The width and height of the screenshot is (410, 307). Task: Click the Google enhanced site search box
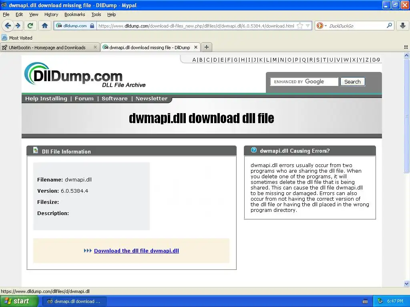pyautogui.click(x=304, y=82)
